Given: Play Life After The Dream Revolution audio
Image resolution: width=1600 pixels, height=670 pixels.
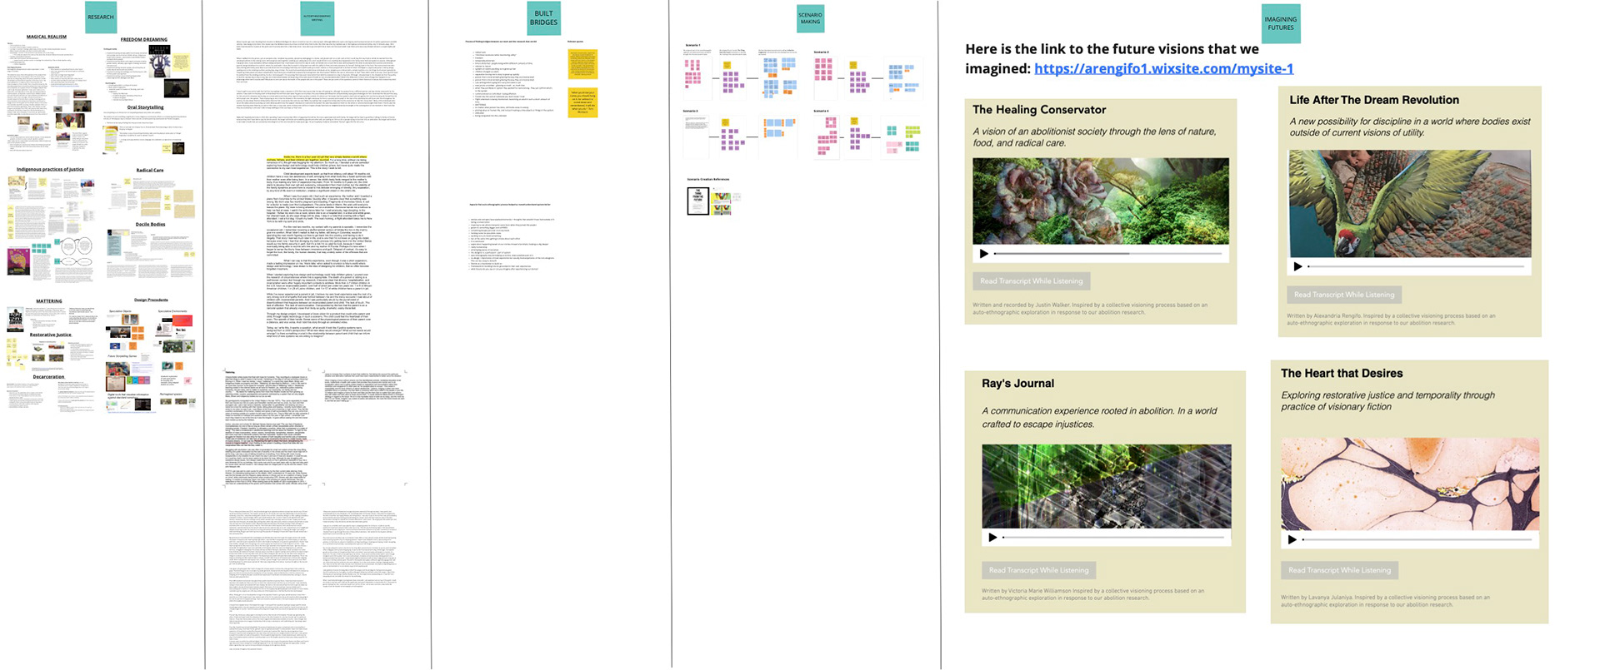Looking at the screenshot, I should [x=1297, y=267].
